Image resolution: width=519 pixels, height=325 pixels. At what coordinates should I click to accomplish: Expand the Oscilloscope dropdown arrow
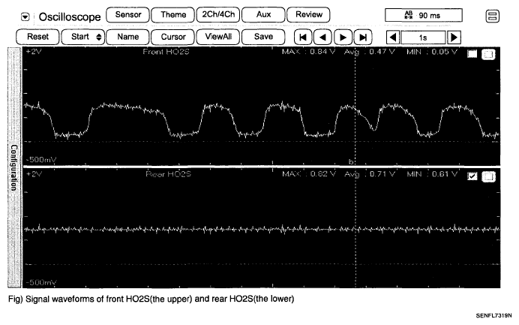click(x=25, y=16)
